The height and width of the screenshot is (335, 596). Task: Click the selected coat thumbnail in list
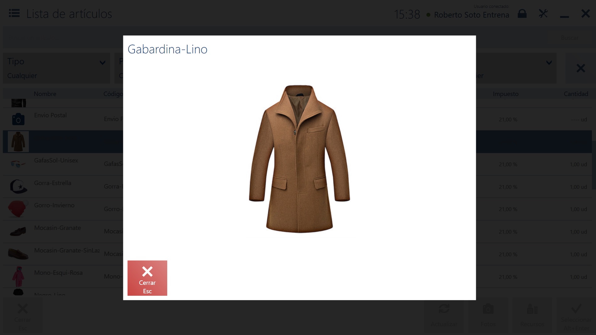point(18,142)
